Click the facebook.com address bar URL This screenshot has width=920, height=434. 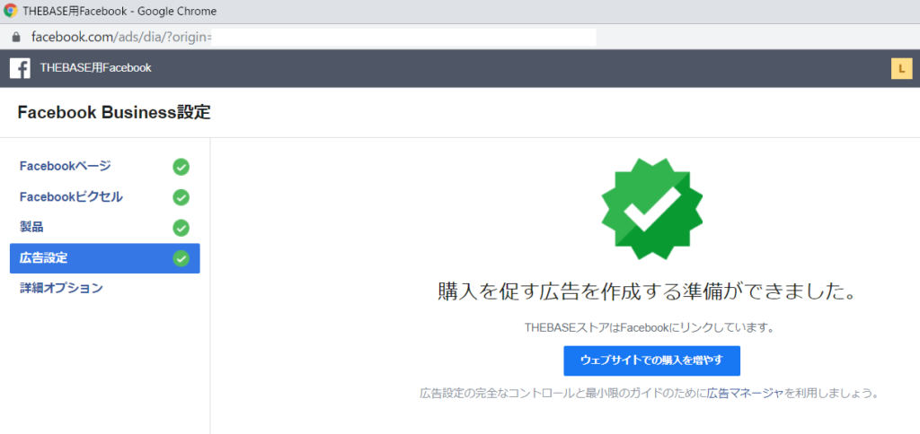pyautogui.click(x=121, y=37)
